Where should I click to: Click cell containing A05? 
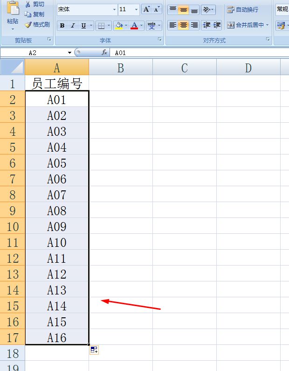(57, 162)
